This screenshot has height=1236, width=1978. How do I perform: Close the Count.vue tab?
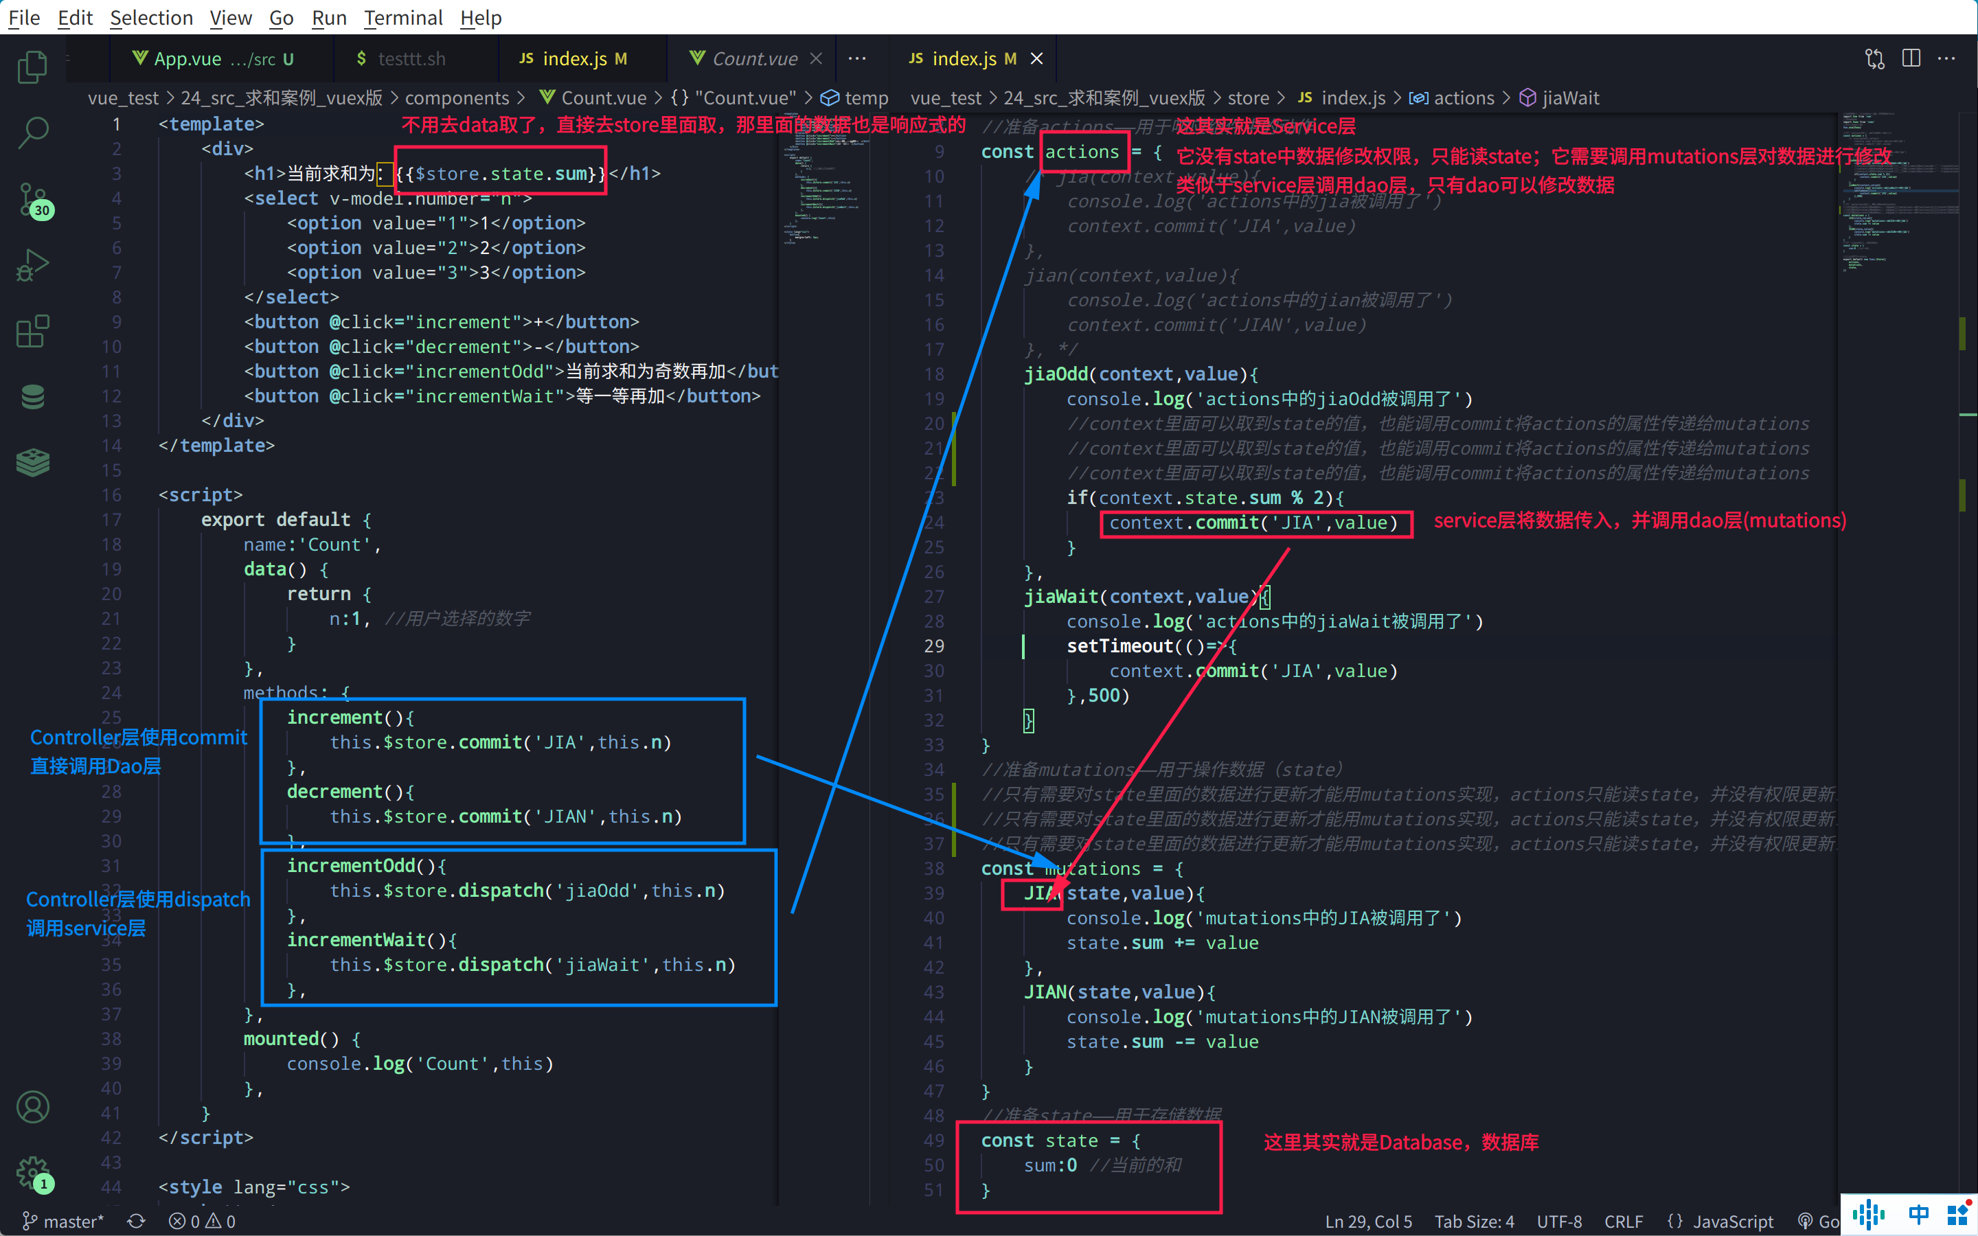[816, 59]
